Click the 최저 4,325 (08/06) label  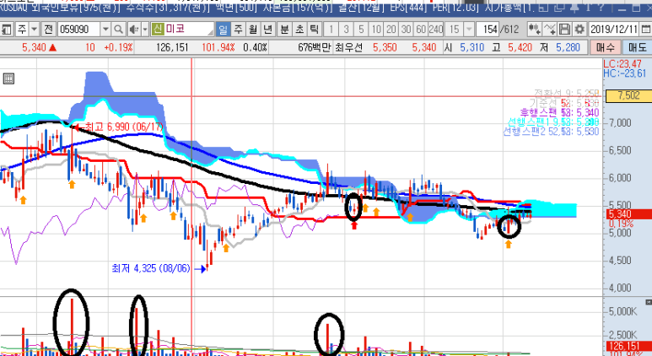[151, 268]
